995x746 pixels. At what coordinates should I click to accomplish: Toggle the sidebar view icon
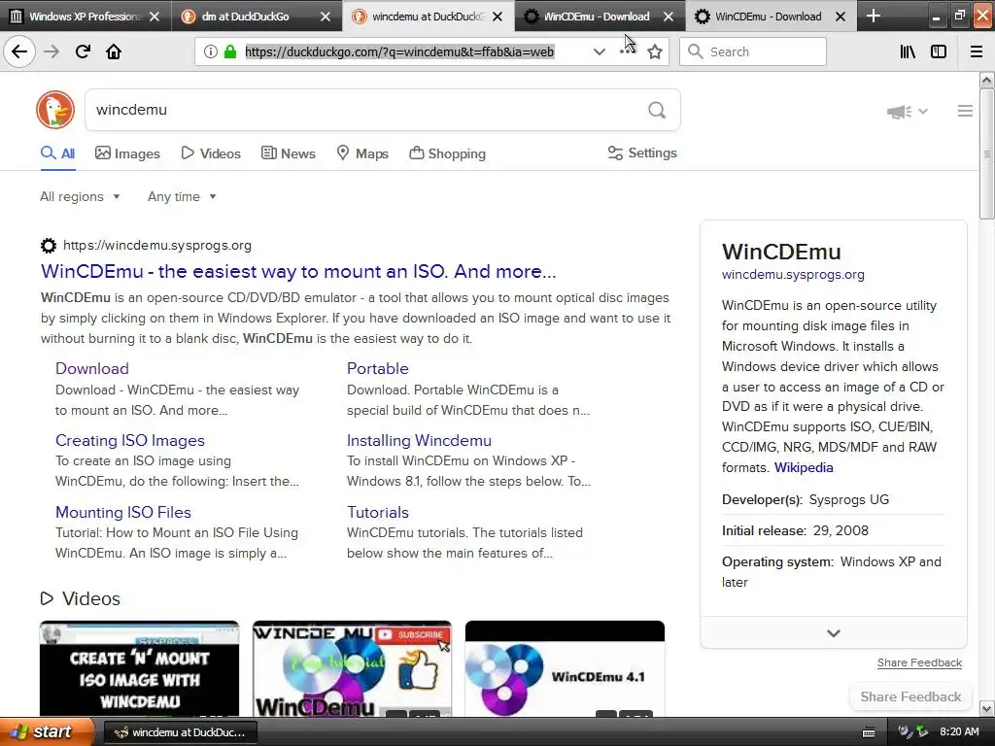939,51
